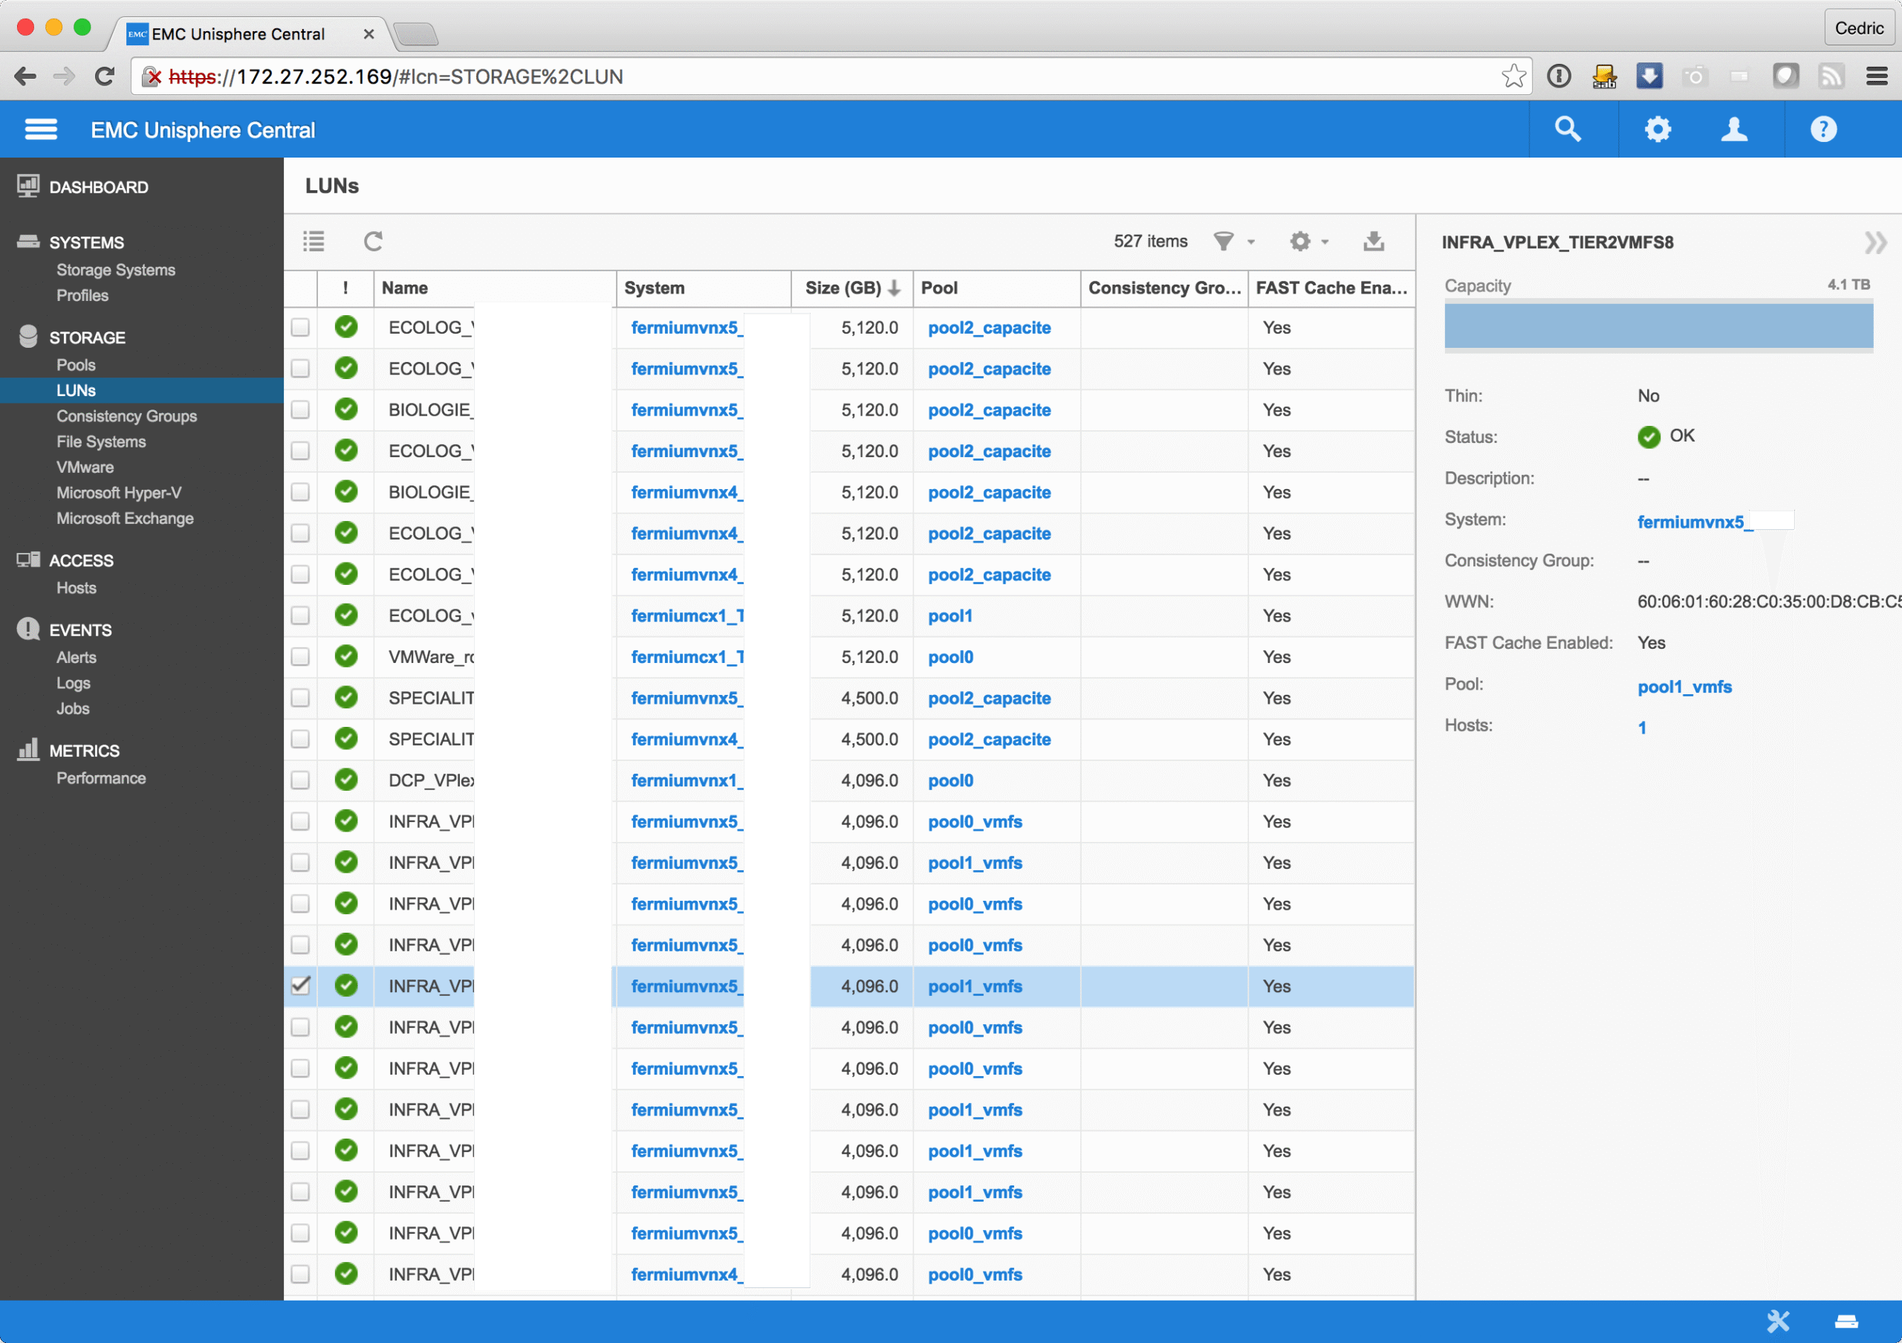Open pool1_vmfs link in details panel
This screenshot has width=1902, height=1343.
coord(1684,687)
